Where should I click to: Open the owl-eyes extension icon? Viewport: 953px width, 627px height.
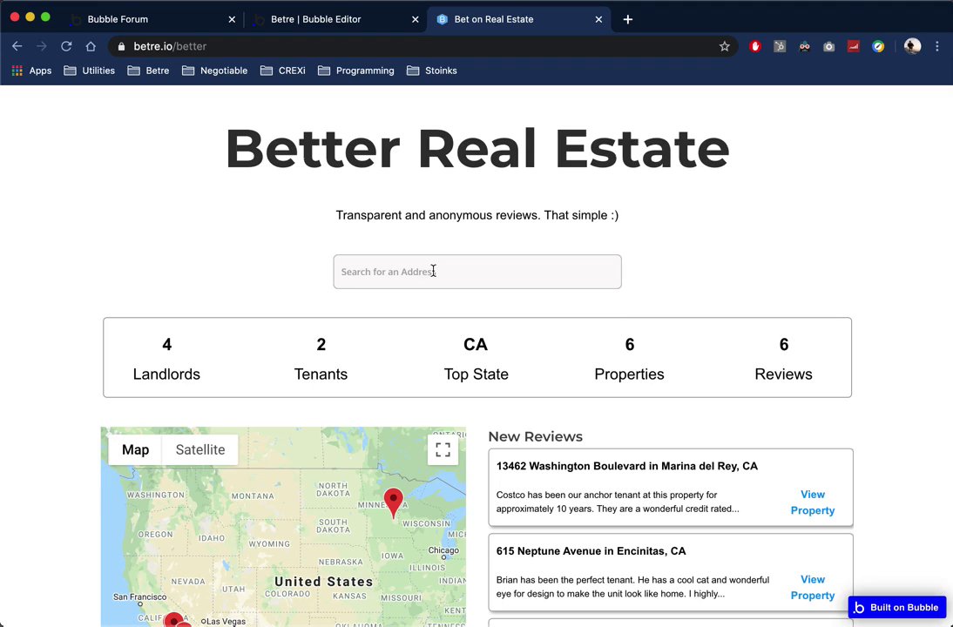point(804,46)
